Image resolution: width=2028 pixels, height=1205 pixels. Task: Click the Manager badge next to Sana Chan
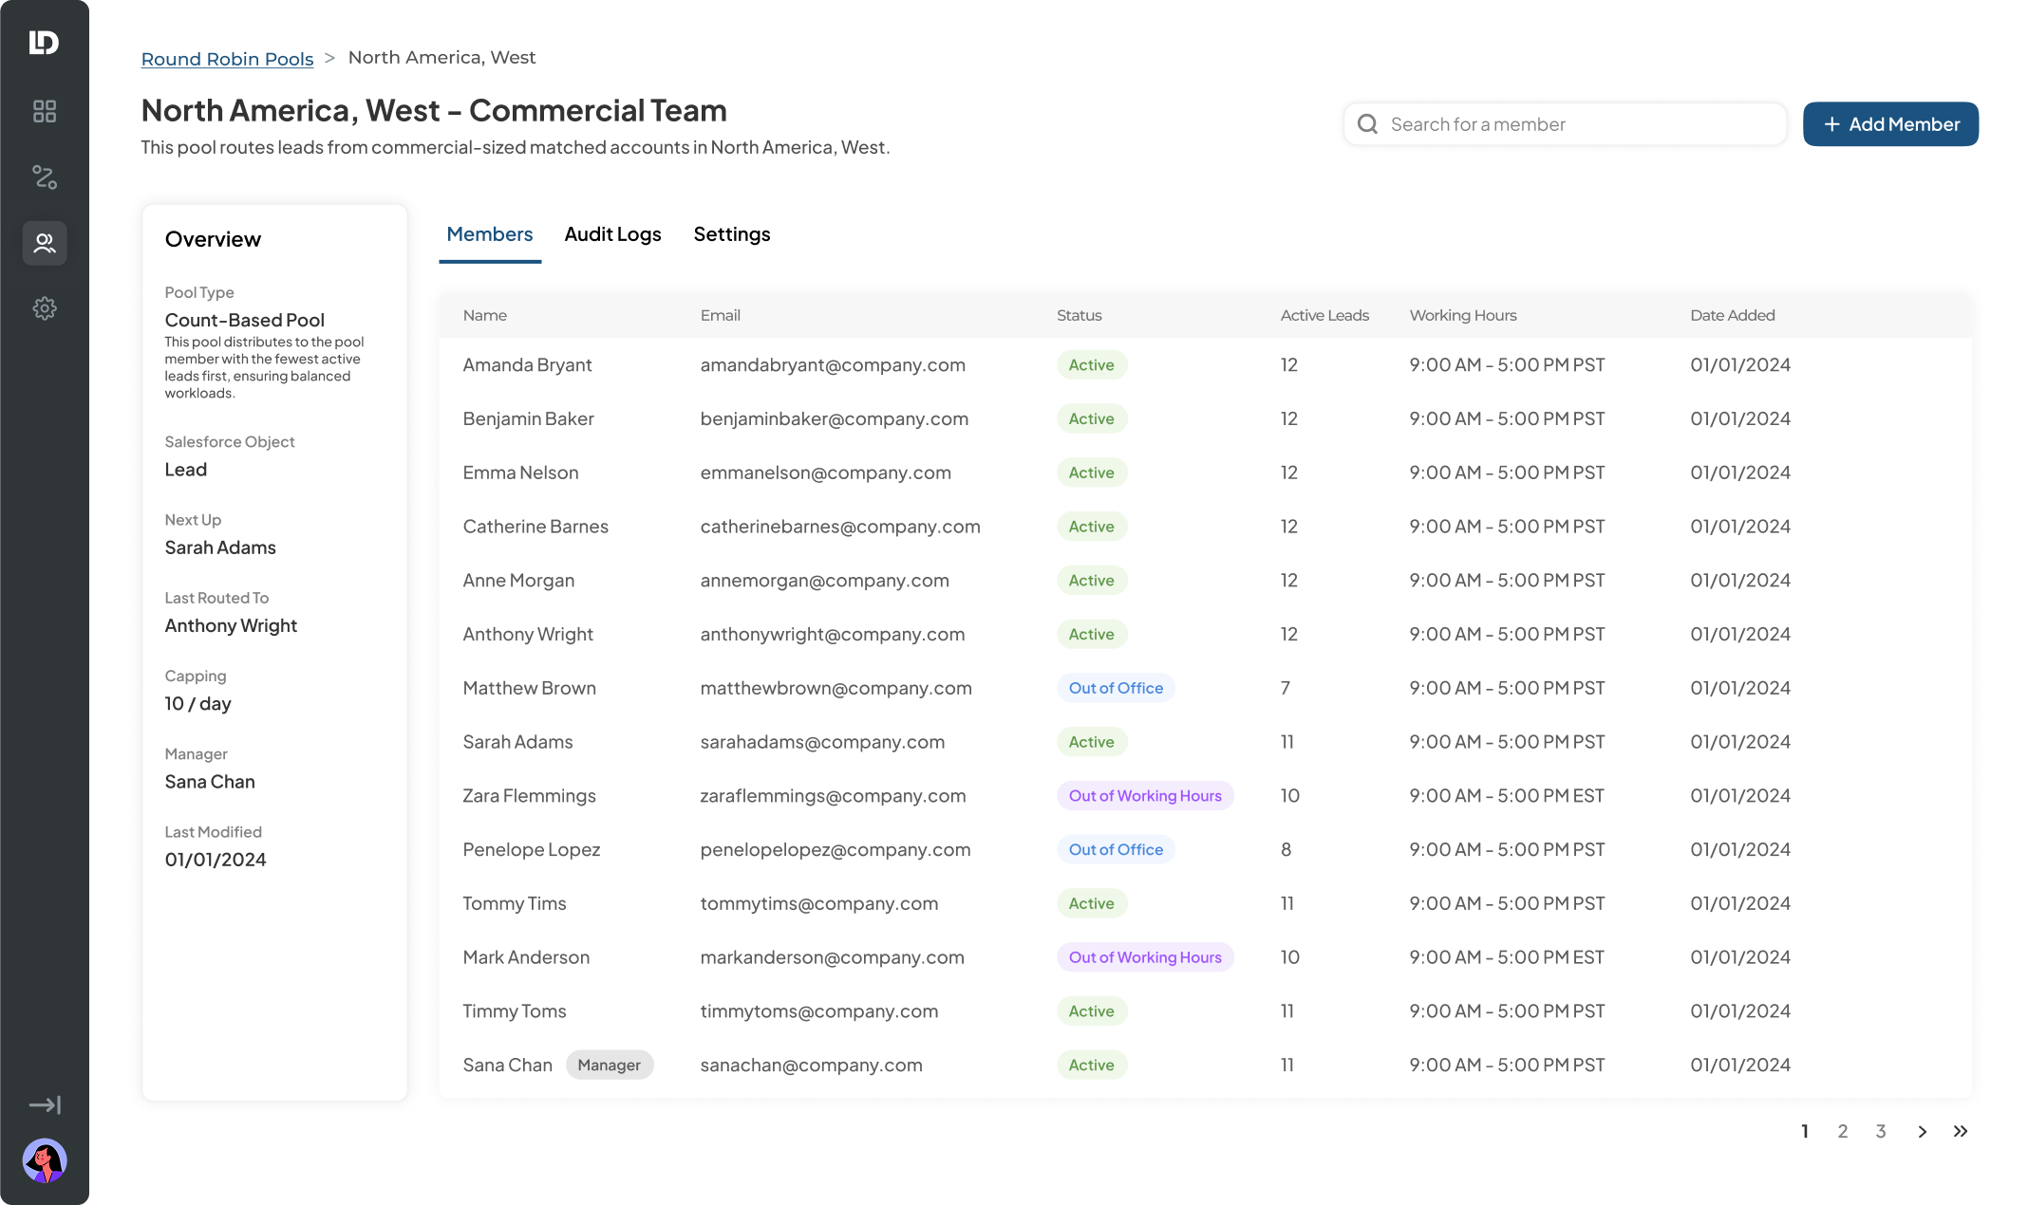click(610, 1066)
